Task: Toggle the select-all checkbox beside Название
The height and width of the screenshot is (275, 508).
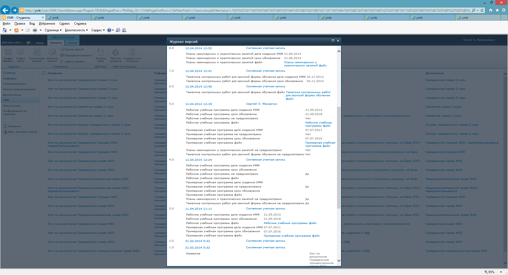Action: coord(43,73)
